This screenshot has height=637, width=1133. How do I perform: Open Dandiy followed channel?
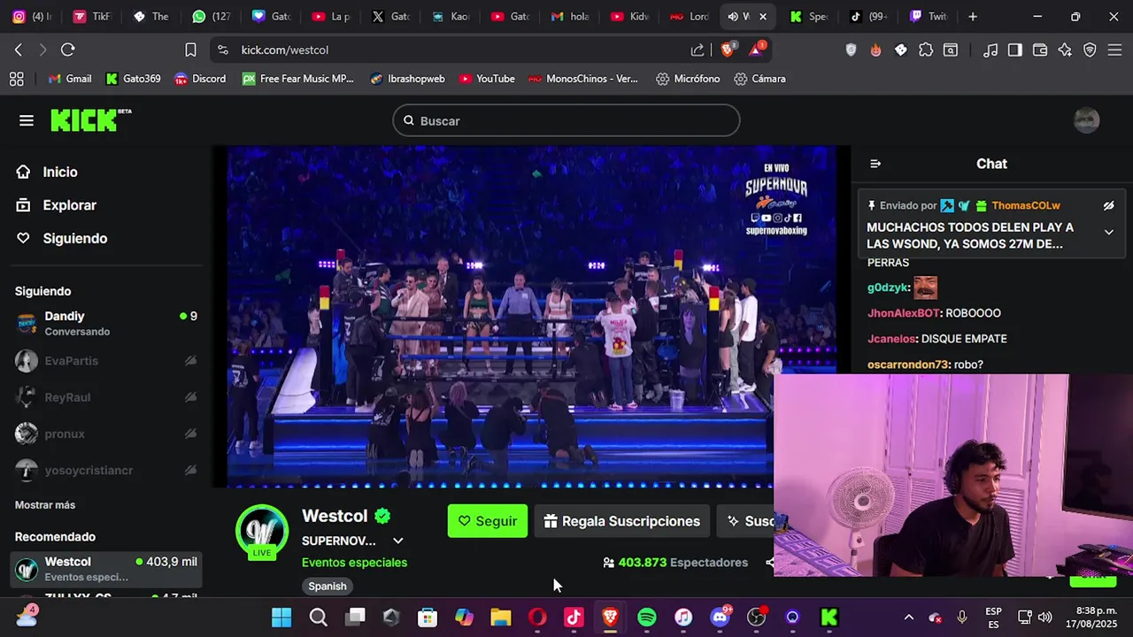106,323
